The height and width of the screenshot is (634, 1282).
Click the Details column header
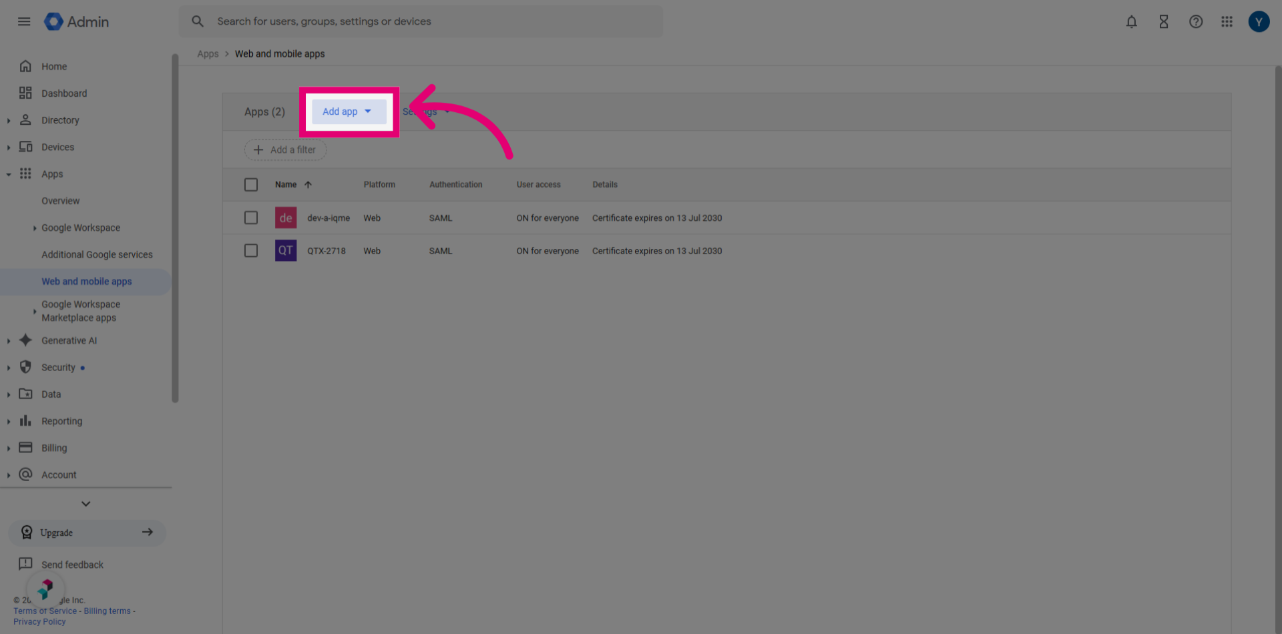coord(605,185)
